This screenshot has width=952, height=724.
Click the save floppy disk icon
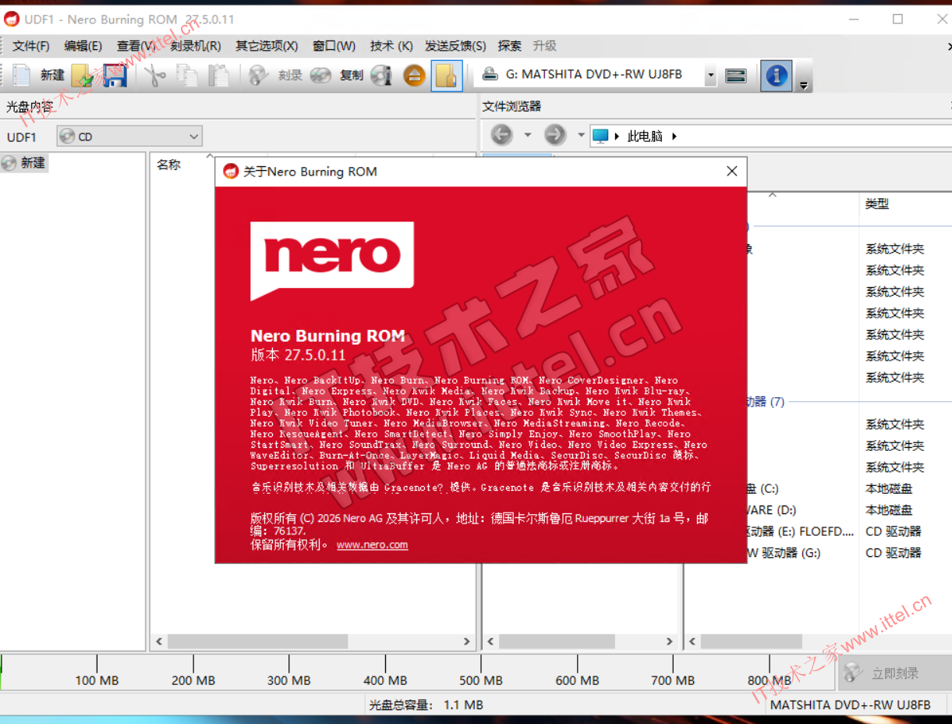115,75
